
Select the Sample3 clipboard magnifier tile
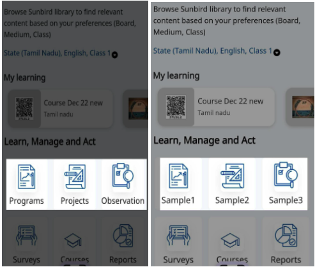coord(286,184)
